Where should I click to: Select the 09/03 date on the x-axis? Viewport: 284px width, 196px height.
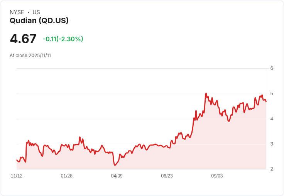[x=217, y=176]
